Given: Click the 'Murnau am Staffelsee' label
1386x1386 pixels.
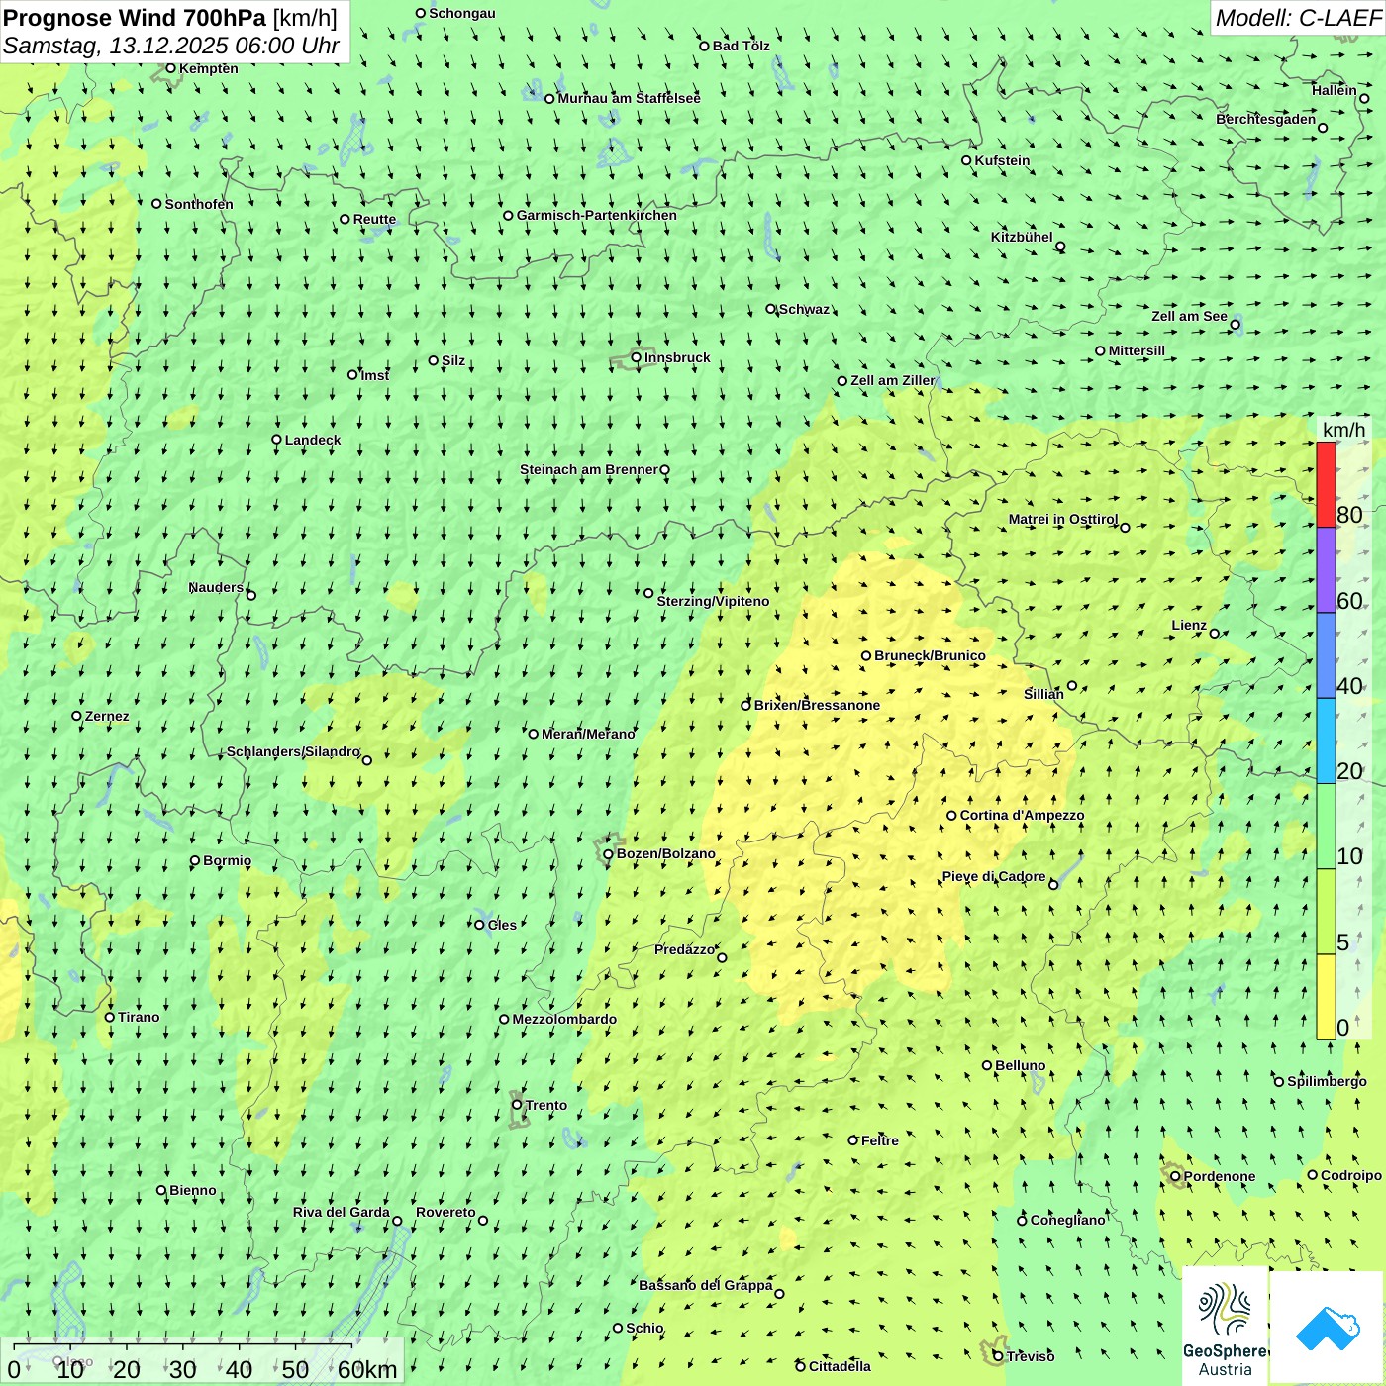Looking at the screenshot, I should pyautogui.click(x=629, y=98).
